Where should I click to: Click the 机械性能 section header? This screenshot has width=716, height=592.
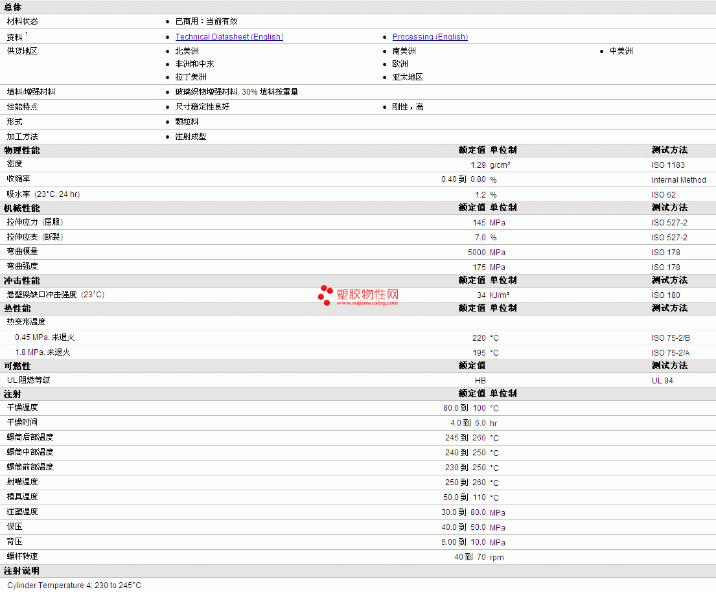22,208
